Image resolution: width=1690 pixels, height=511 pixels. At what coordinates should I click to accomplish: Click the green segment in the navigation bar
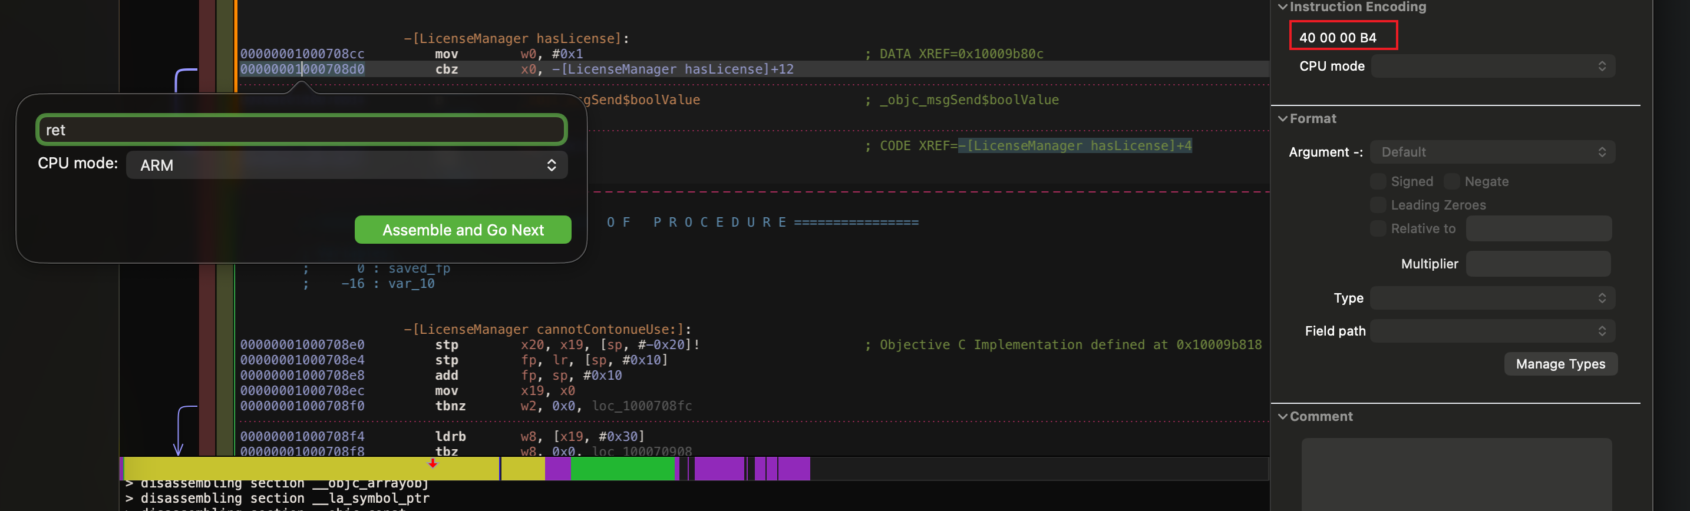click(x=622, y=469)
